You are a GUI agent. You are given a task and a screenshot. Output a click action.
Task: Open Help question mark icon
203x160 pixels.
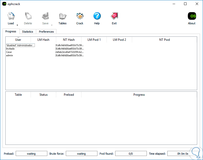pyautogui.click(x=97, y=16)
